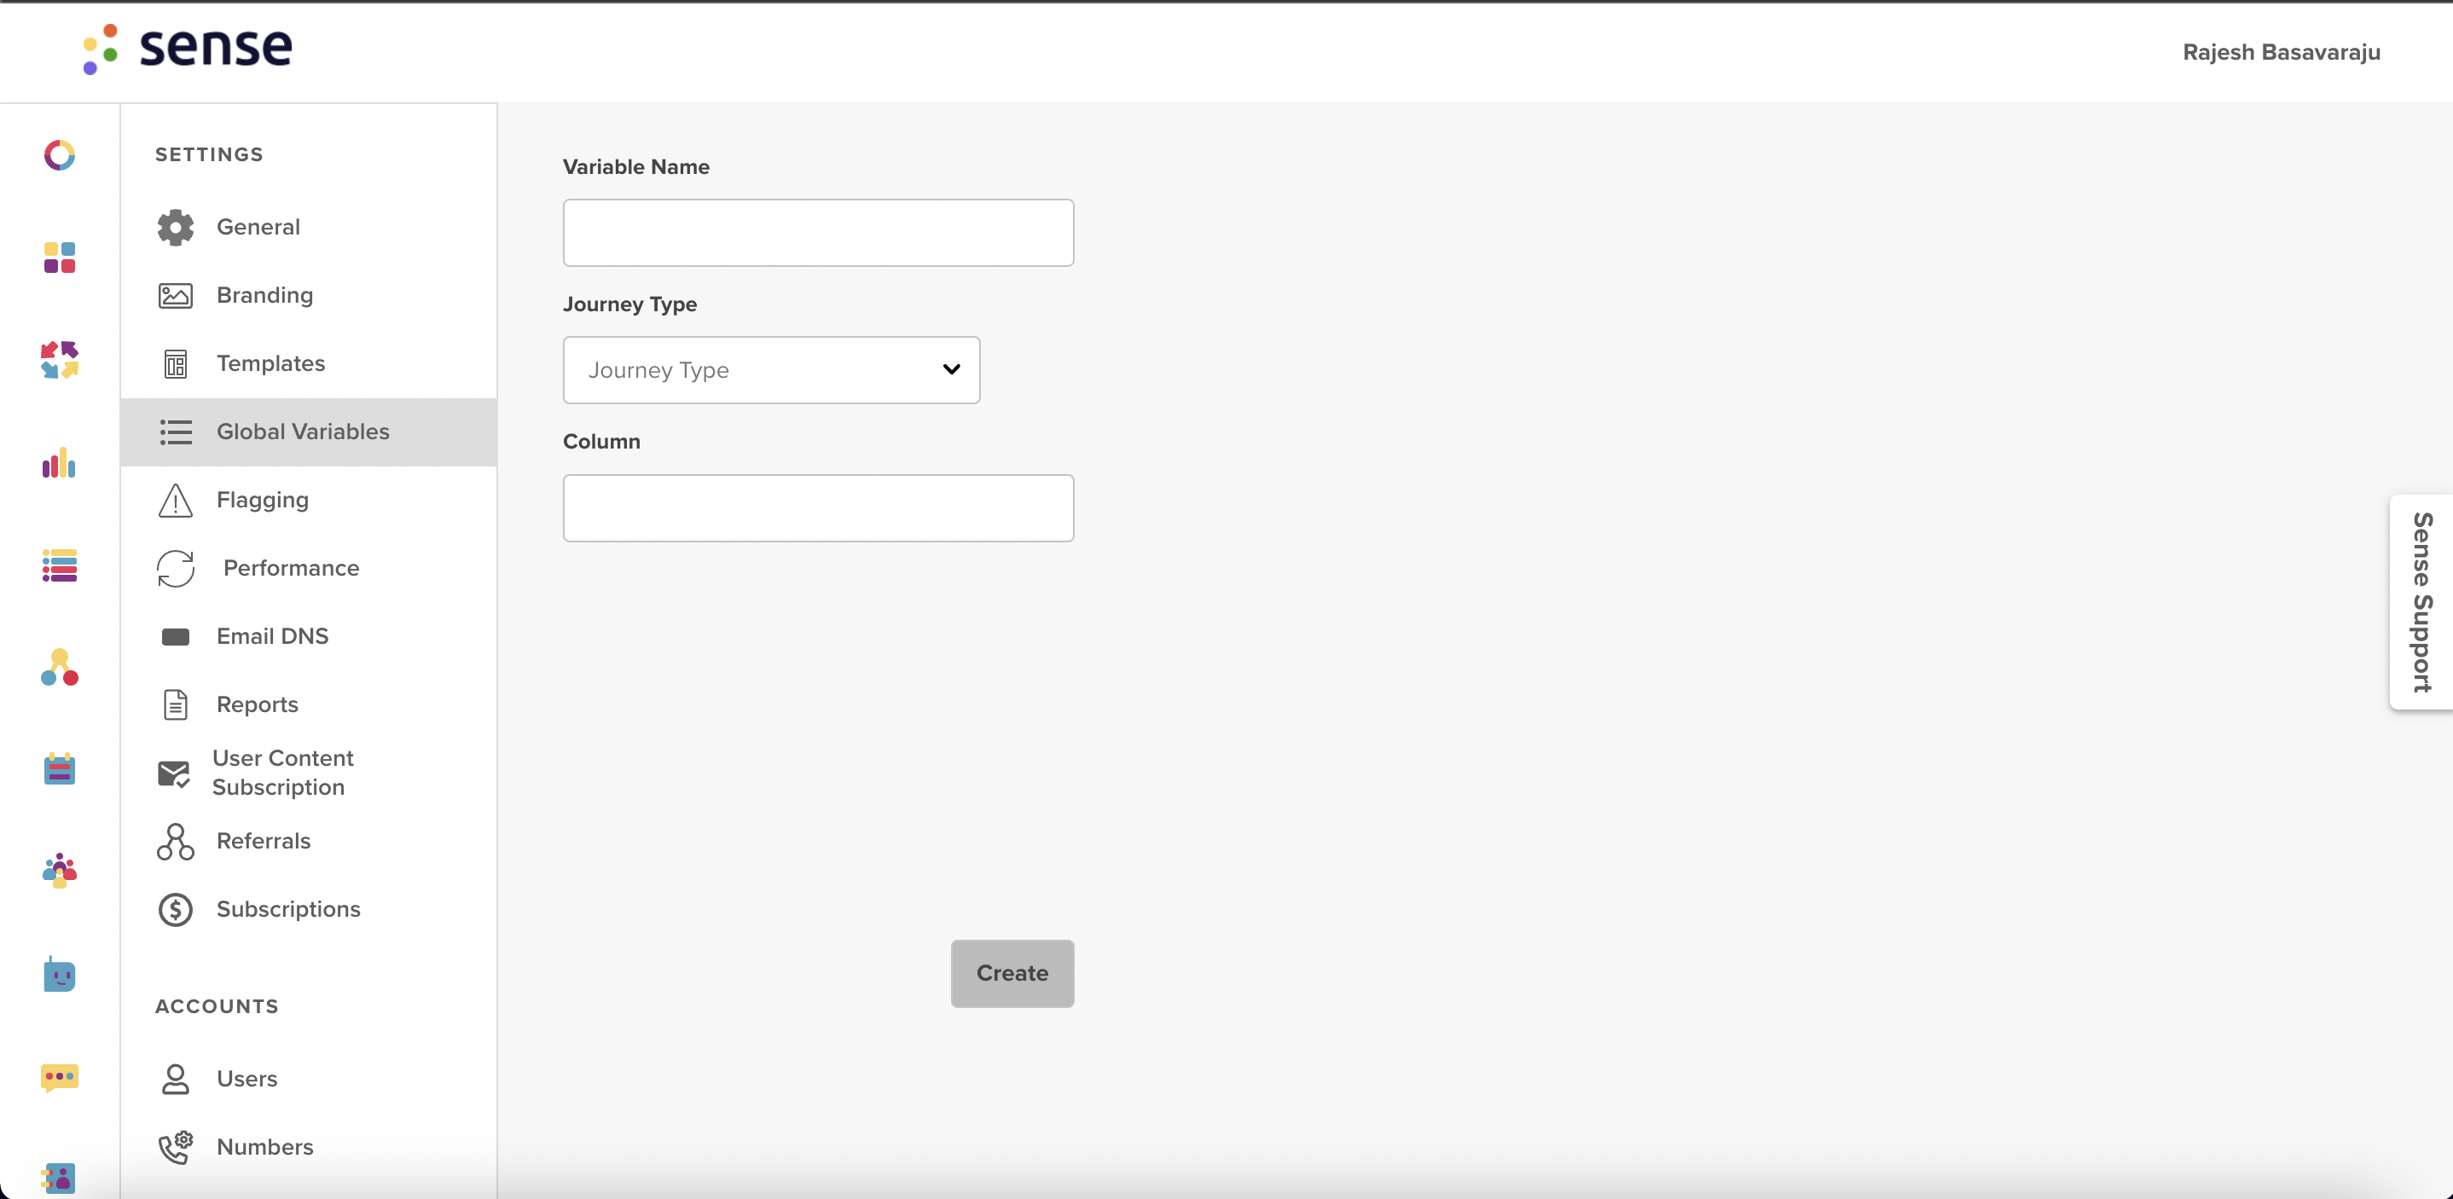Click the Variable Name input field

click(818, 232)
